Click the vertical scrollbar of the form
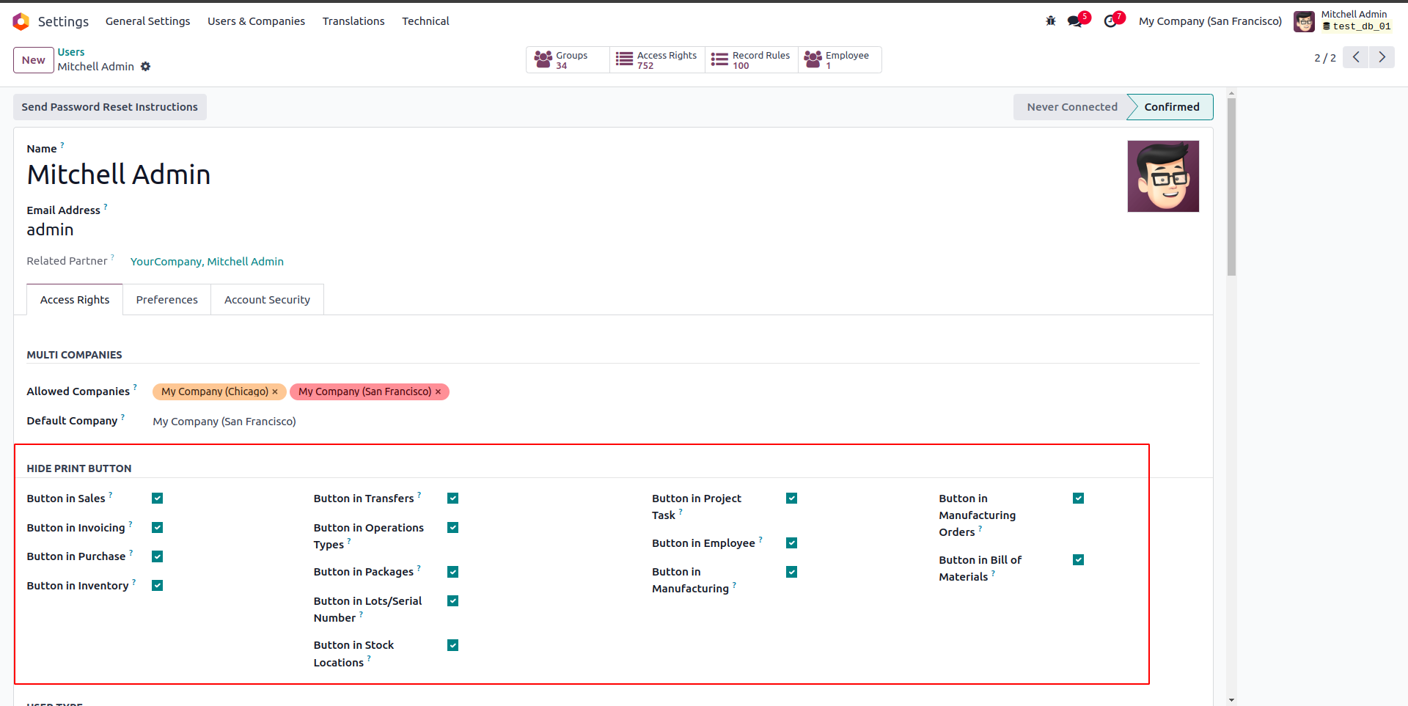This screenshot has width=1408, height=706. [1231, 187]
